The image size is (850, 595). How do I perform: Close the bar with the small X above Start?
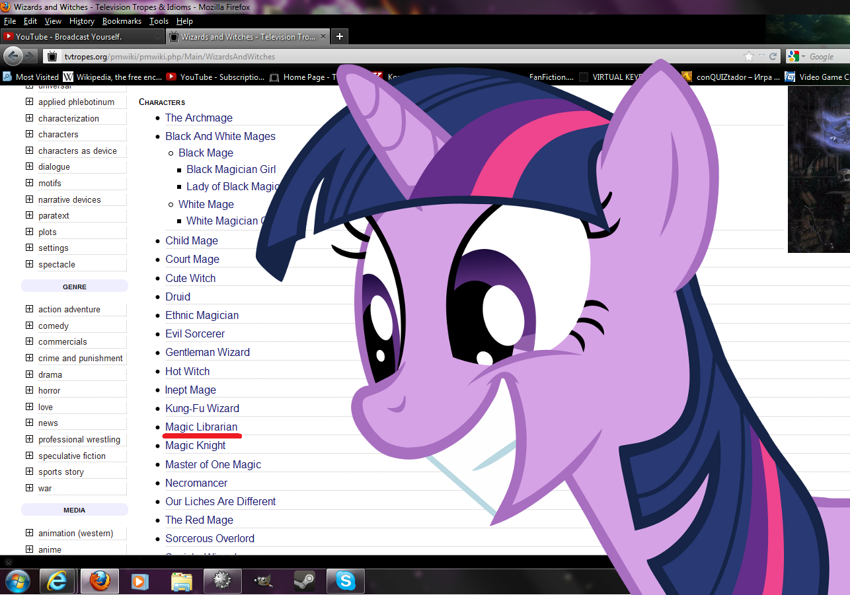9,562
